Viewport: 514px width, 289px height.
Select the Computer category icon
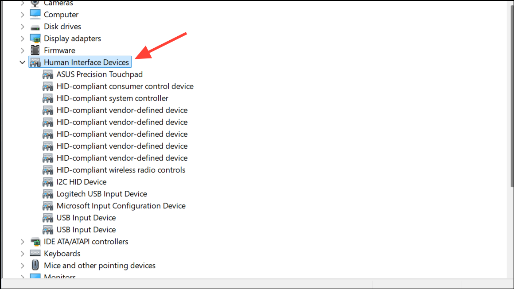35,14
